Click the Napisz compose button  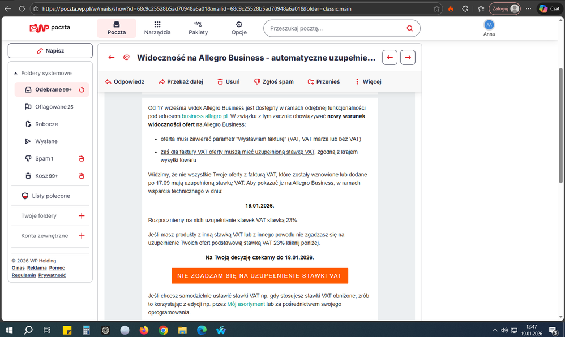(x=50, y=51)
